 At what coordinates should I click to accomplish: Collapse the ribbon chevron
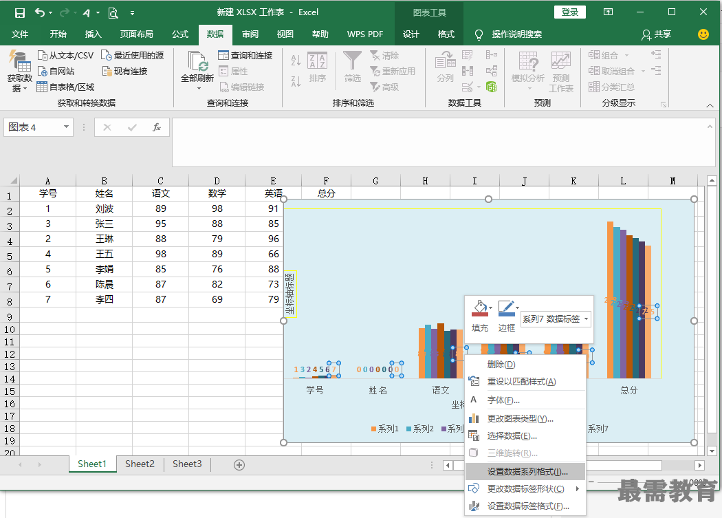pyautogui.click(x=710, y=105)
